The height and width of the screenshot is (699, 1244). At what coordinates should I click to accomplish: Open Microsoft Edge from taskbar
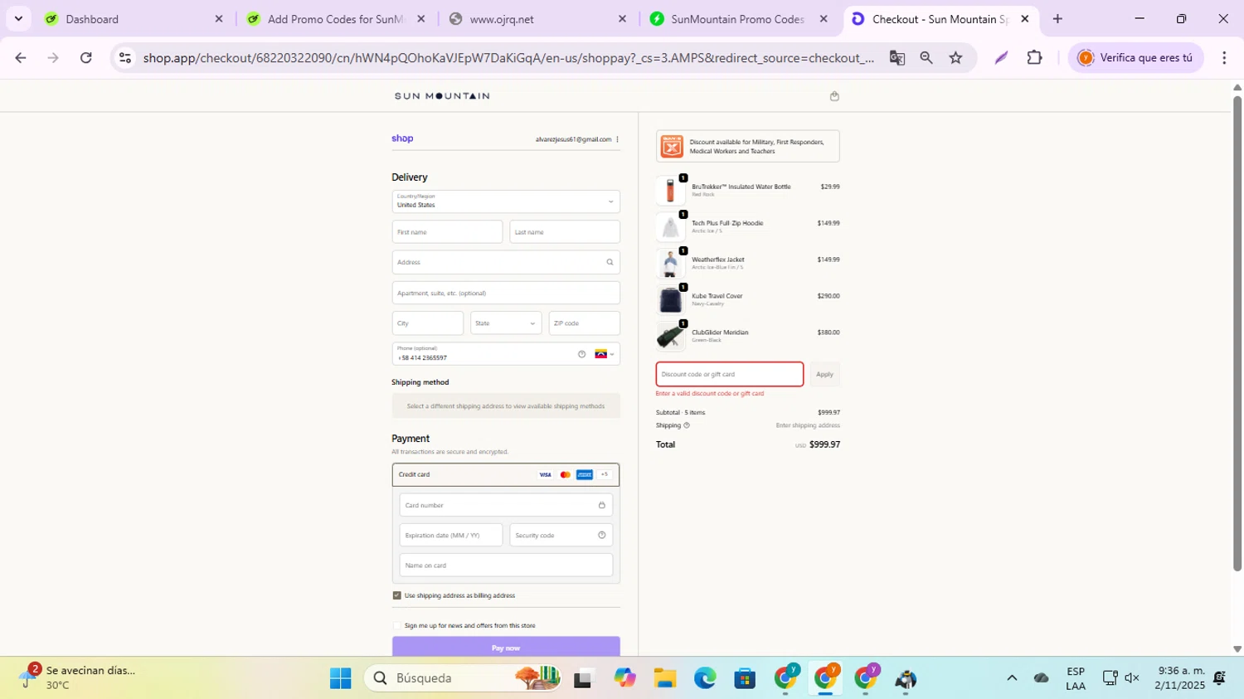coord(705,678)
